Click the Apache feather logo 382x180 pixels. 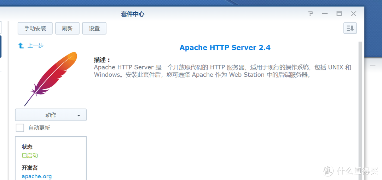(51, 79)
